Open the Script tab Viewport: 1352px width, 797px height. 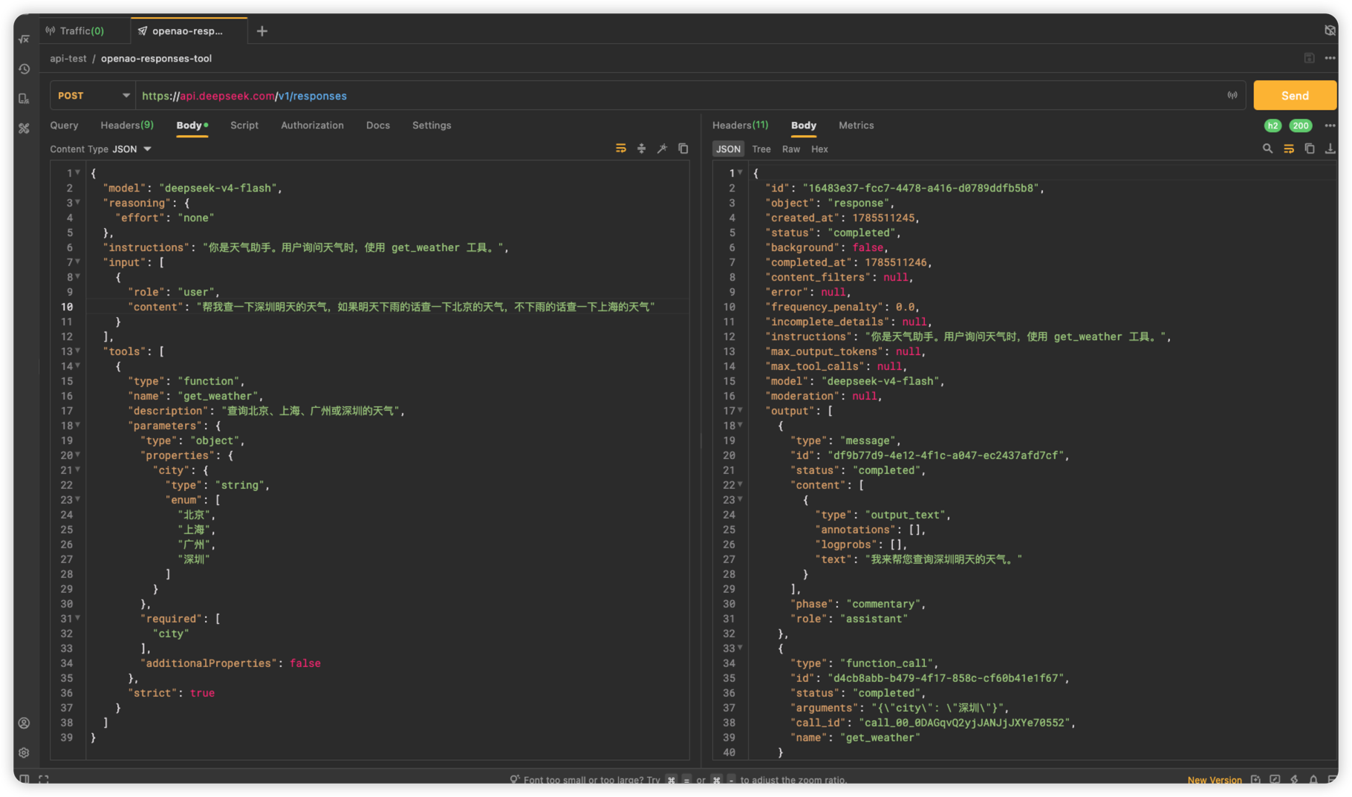[x=244, y=125]
